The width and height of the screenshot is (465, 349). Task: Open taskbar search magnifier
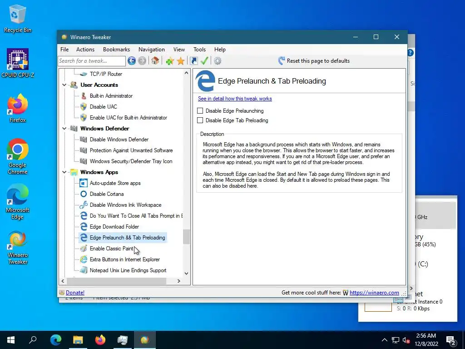pyautogui.click(x=33, y=340)
